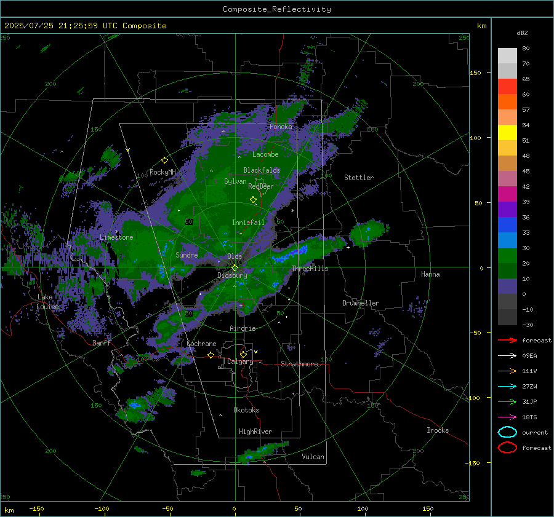Click the Blackfalds city label
The height and width of the screenshot is (517, 554).
(262, 170)
